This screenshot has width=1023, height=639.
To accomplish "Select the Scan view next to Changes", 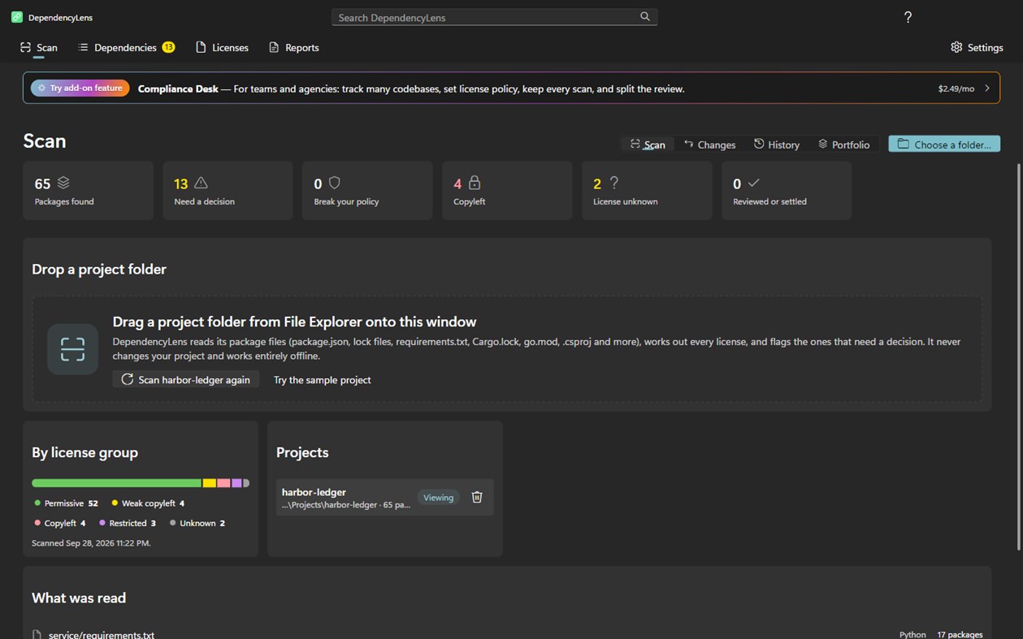I will point(648,145).
